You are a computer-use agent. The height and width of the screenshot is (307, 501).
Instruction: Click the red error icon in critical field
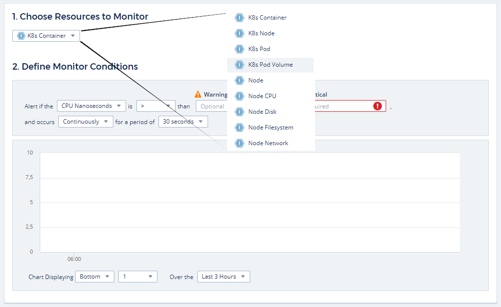[377, 106]
